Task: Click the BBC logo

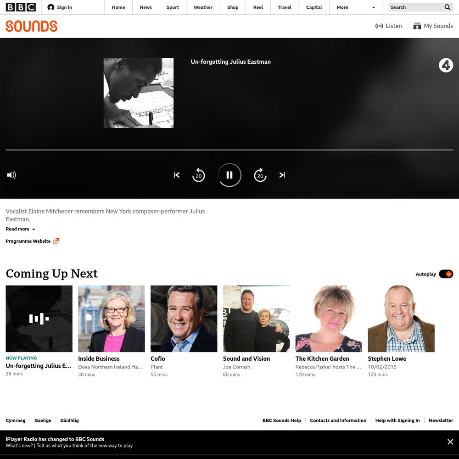Action: (x=21, y=7)
